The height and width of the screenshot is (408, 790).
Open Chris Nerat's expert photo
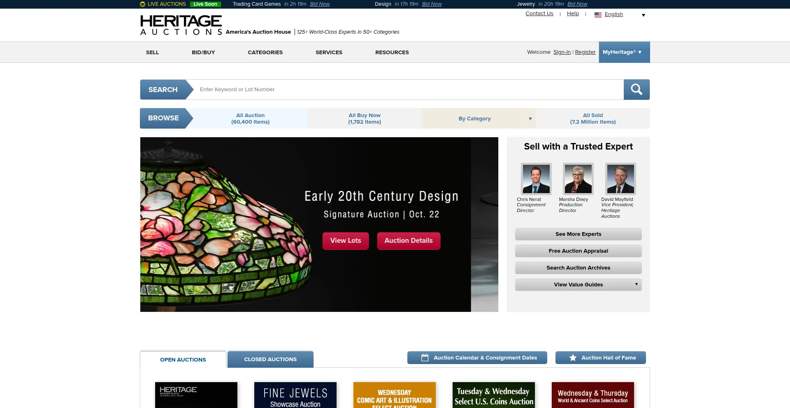[x=536, y=179]
